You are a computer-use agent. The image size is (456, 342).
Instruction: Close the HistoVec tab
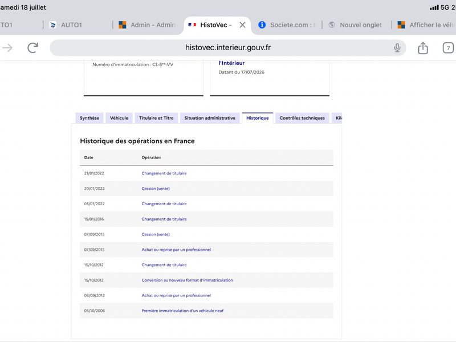click(242, 25)
